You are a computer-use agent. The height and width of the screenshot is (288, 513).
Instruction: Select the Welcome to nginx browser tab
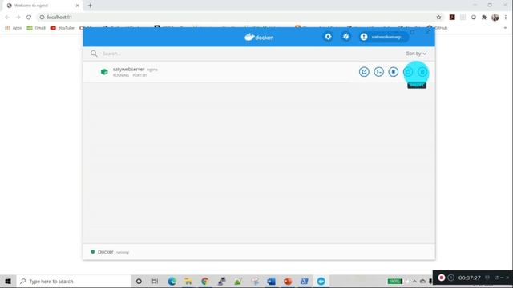click(42, 6)
